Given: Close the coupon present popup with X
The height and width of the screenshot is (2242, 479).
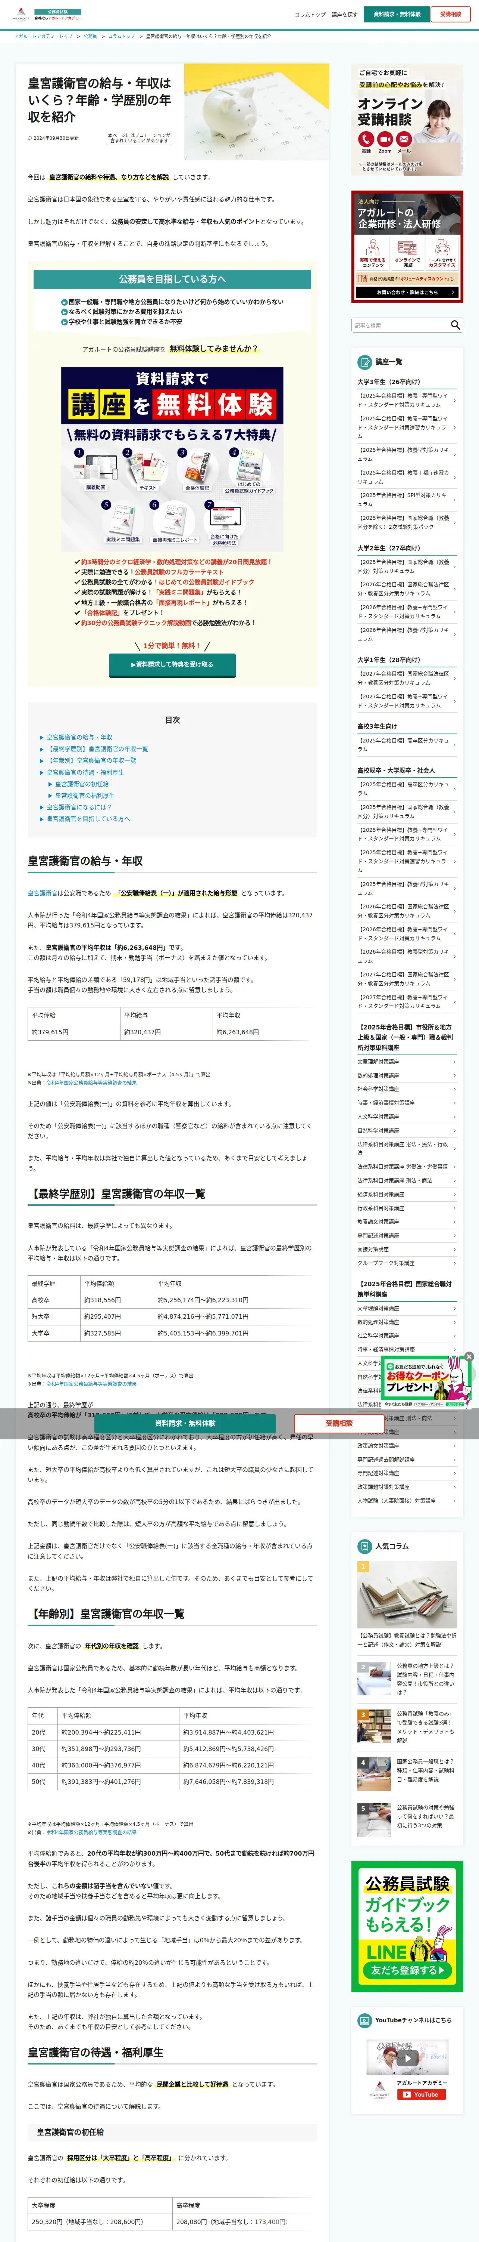Looking at the screenshot, I should pyautogui.click(x=469, y=1357).
